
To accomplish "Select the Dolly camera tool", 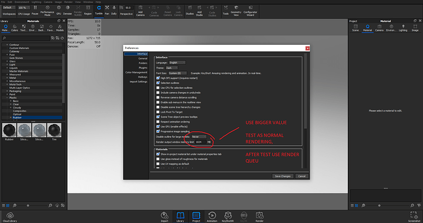I will [x=114, y=10].
